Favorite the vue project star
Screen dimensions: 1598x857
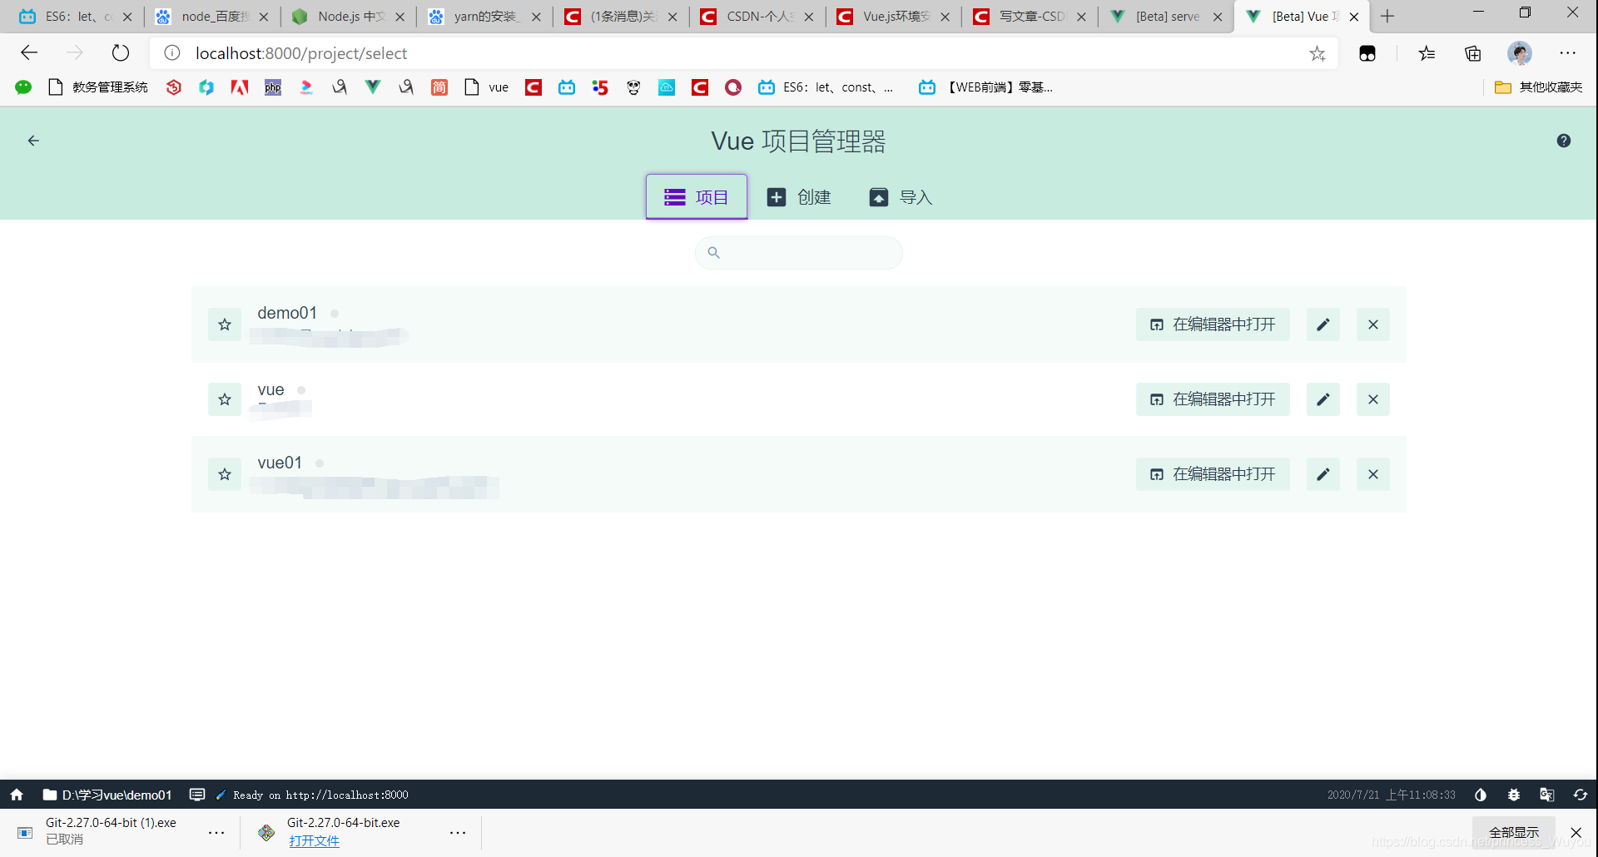point(225,399)
